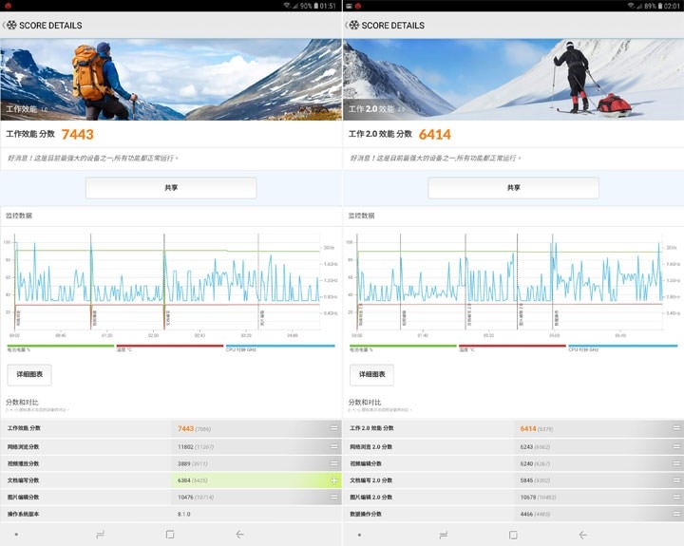Click red notification icon in 01:51 status bar

coord(8,6)
